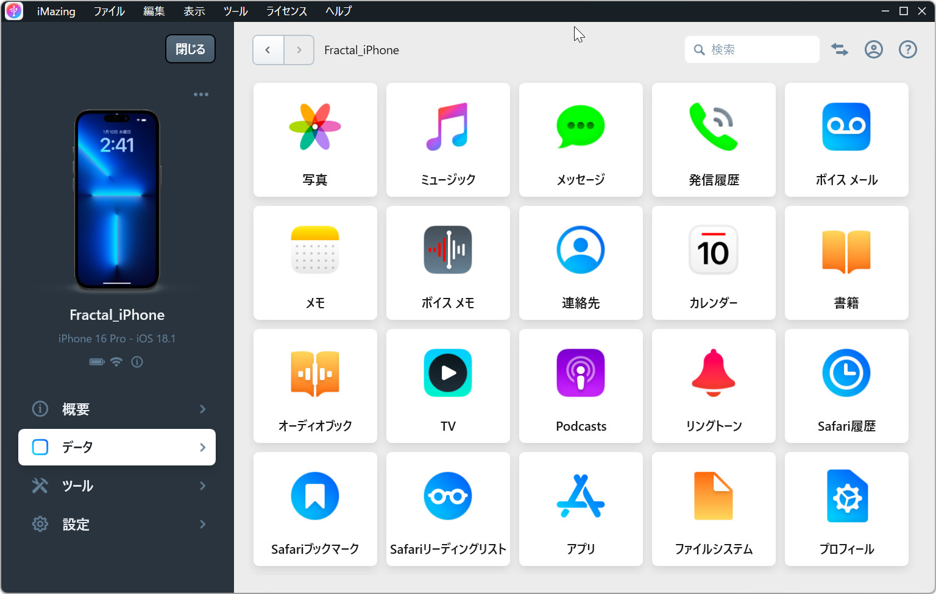
Task: Open the iMazing menu
Action: pos(56,11)
